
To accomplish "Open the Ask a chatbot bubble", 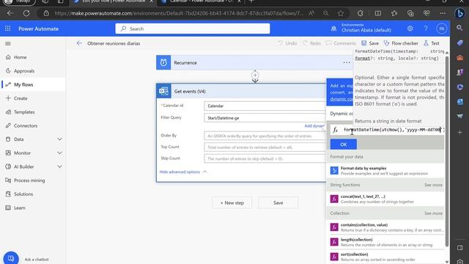I will [11, 258].
